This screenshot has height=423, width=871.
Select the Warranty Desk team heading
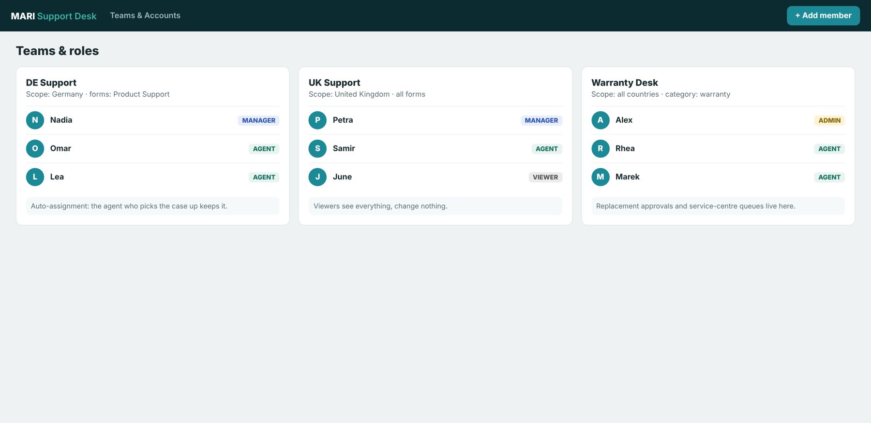point(625,83)
